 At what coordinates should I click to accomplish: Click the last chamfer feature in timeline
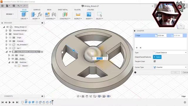51,102
